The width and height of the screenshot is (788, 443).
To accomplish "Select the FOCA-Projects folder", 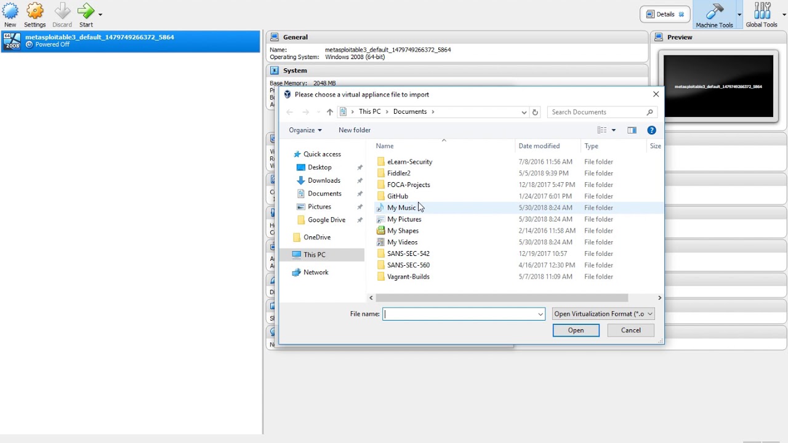I will pos(408,185).
